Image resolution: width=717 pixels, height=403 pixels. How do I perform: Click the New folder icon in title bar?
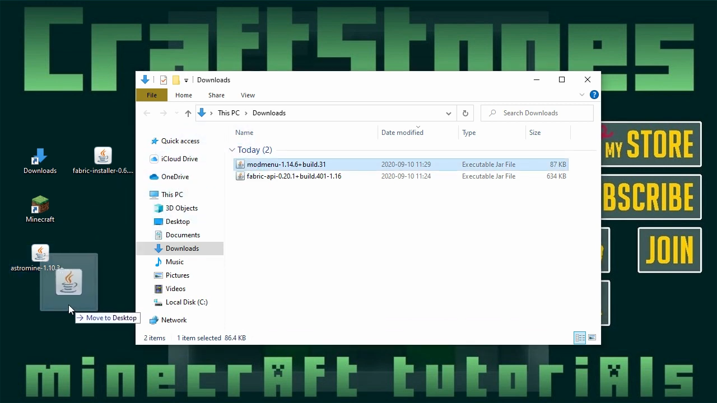[176, 80]
